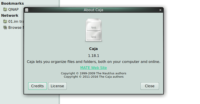Click the Network section header

pos(10,16)
